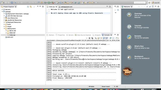Collapse the WebContent folder
Viewport: 161px width, 90px height.
coord(4,28)
